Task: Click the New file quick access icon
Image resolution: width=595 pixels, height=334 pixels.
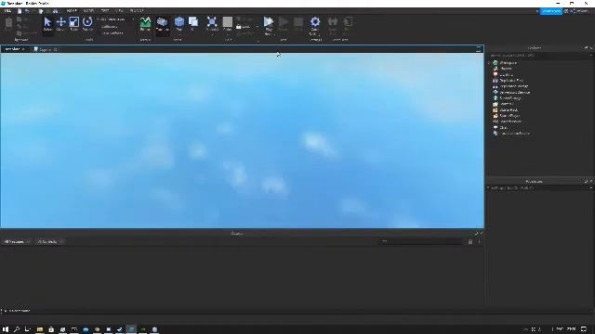Action: coord(20,11)
